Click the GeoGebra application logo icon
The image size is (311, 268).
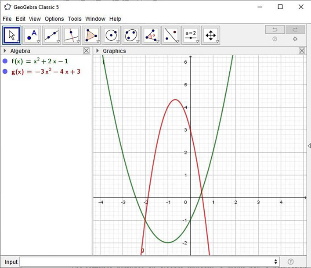coord(7,7)
